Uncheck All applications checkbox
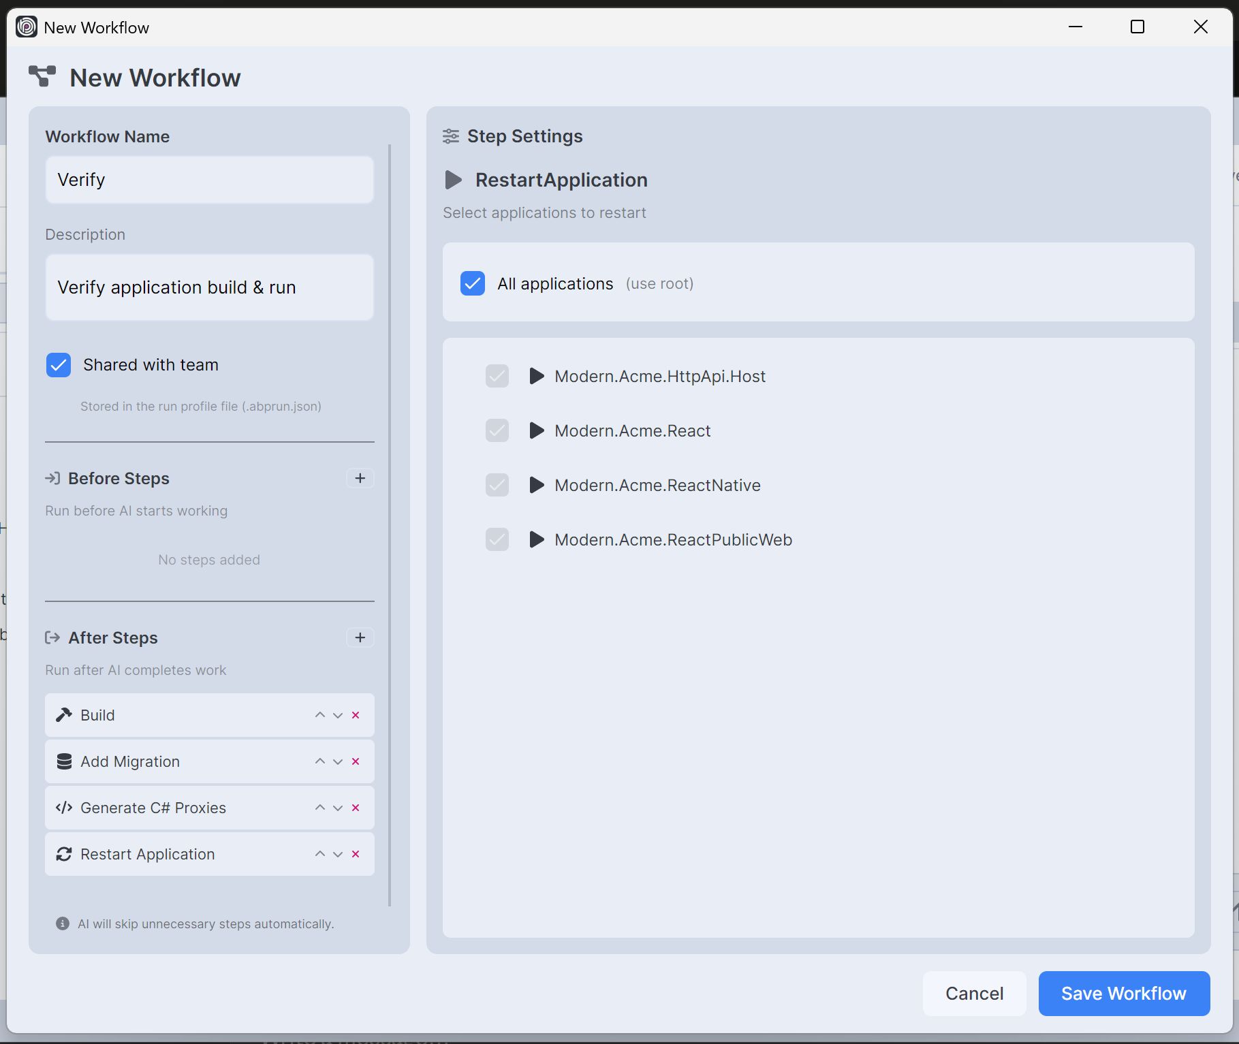The width and height of the screenshot is (1239, 1044). click(x=473, y=283)
